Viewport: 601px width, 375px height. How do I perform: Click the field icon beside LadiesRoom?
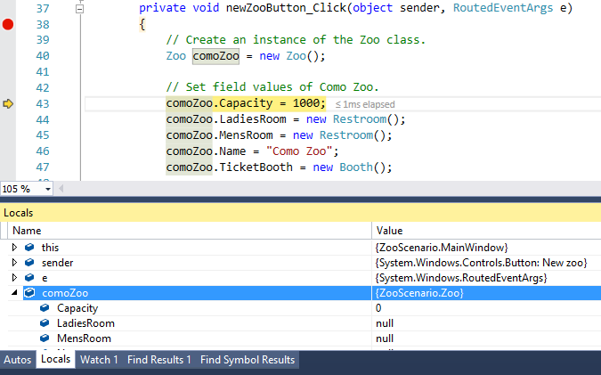(45, 323)
